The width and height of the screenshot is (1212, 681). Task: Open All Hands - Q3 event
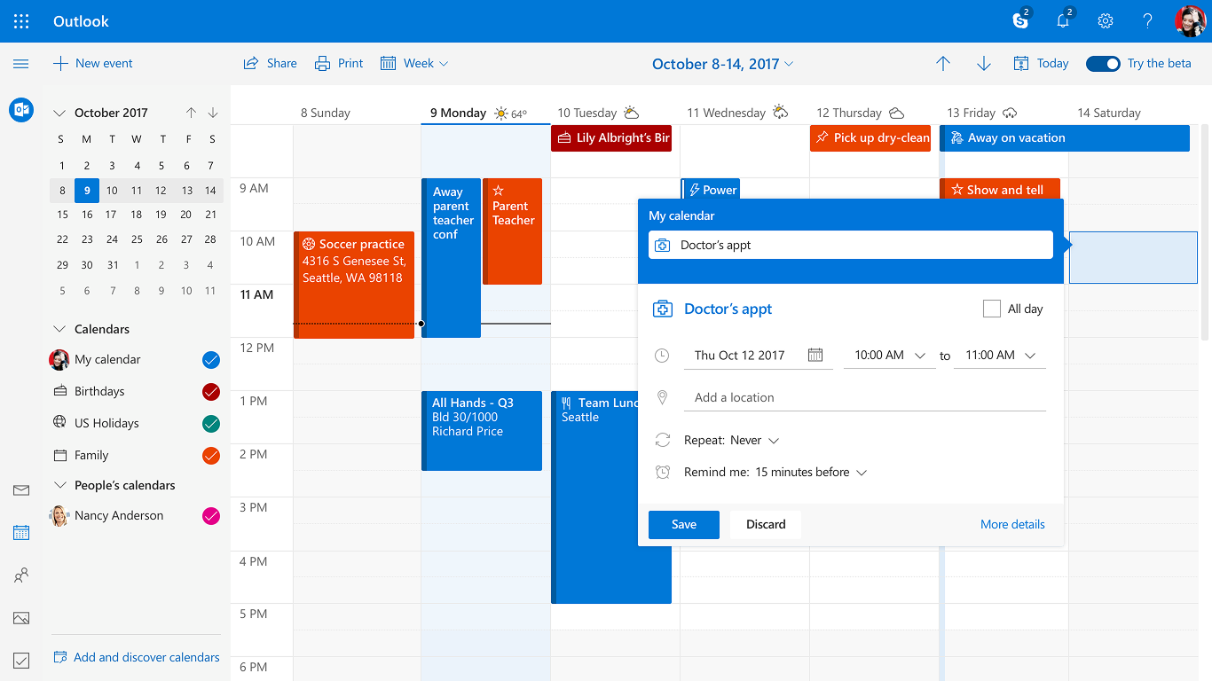(x=482, y=431)
